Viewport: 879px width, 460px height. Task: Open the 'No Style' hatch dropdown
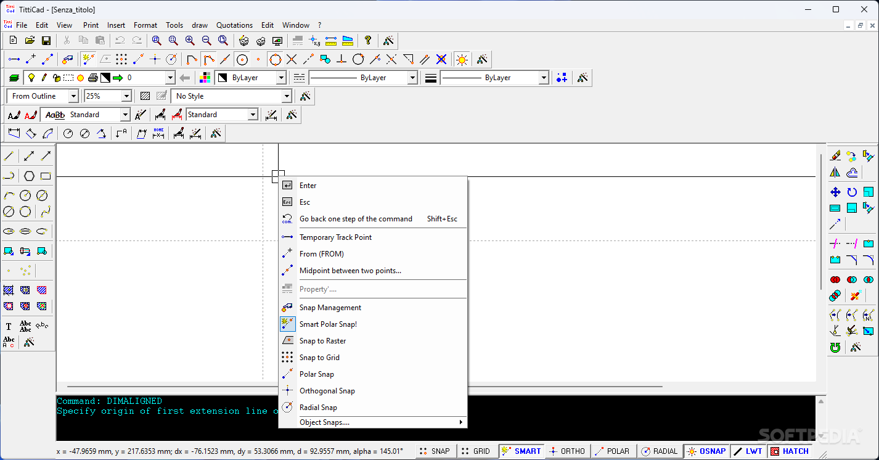286,96
